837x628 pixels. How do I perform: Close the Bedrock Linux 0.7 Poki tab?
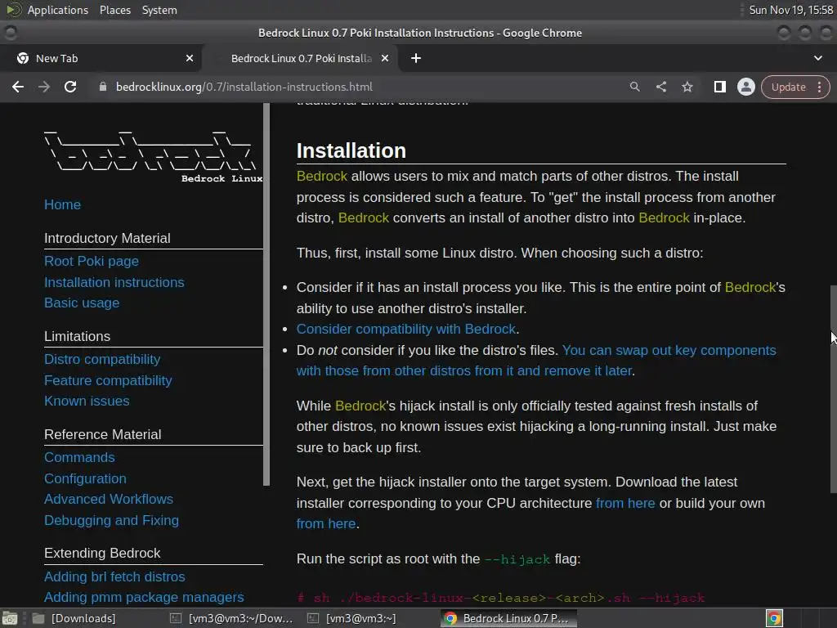[x=385, y=58]
